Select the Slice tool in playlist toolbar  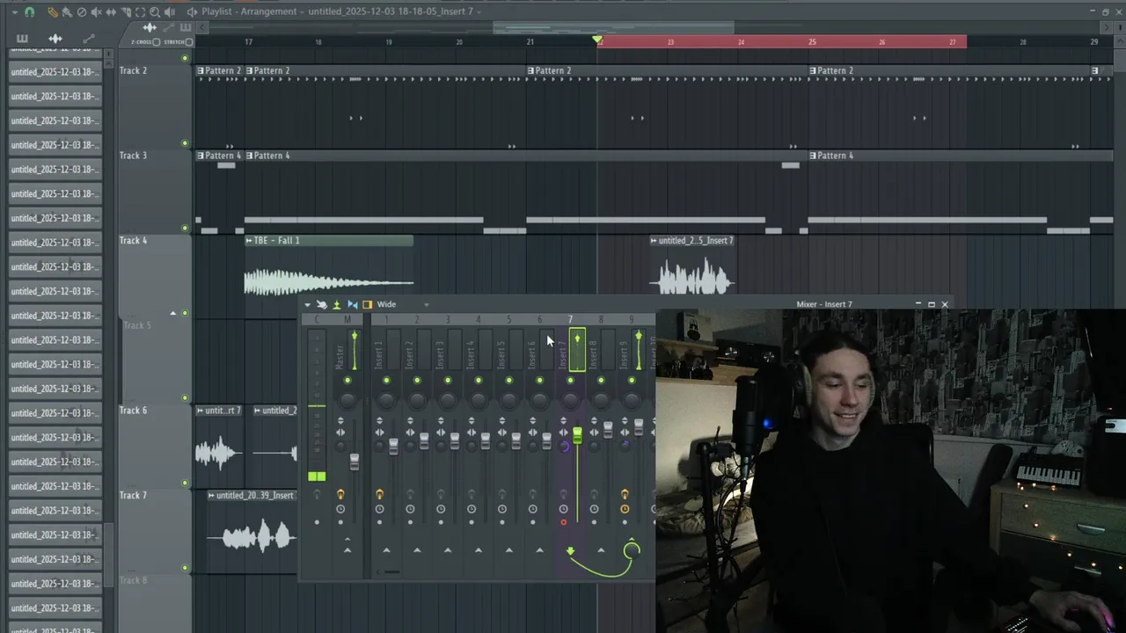(126, 12)
